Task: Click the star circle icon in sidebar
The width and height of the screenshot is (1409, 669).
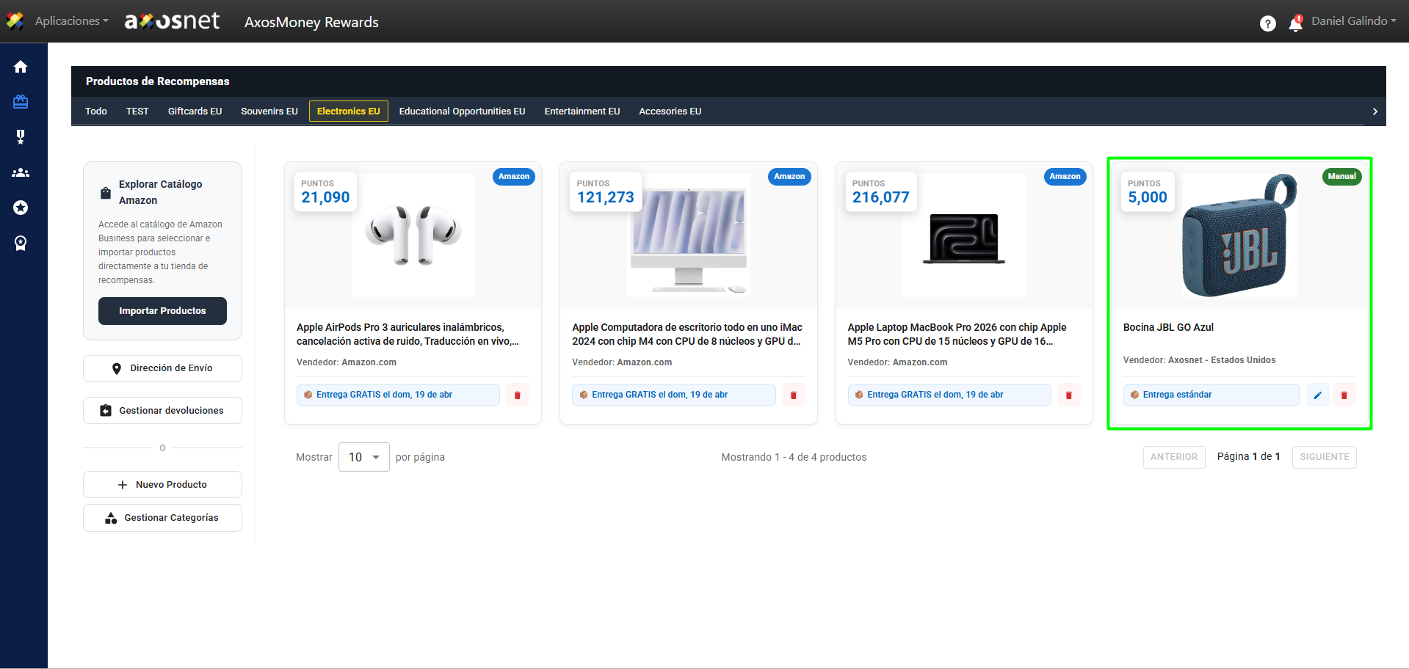Action: (21, 208)
